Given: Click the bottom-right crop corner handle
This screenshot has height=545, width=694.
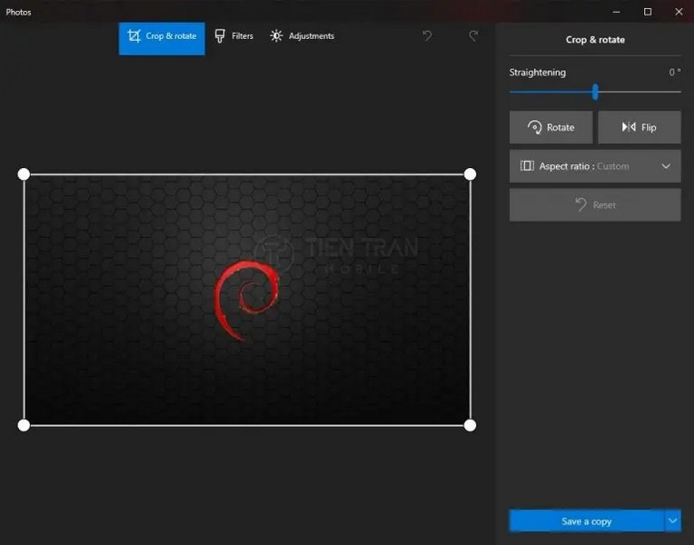Looking at the screenshot, I should [x=470, y=425].
